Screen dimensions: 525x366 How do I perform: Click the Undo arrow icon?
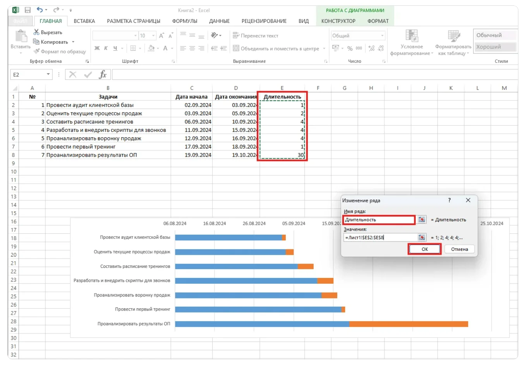39,10
